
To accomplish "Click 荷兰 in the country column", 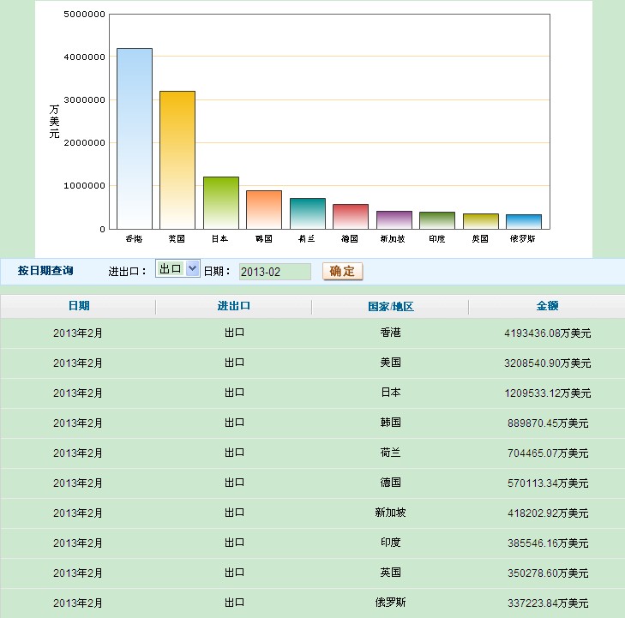I will tap(390, 453).
